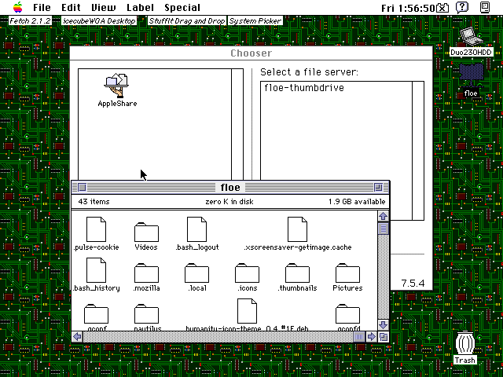Click the 43 items header text
The height and width of the screenshot is (377, 503).
pyautogui.click(x=94, y=202)
